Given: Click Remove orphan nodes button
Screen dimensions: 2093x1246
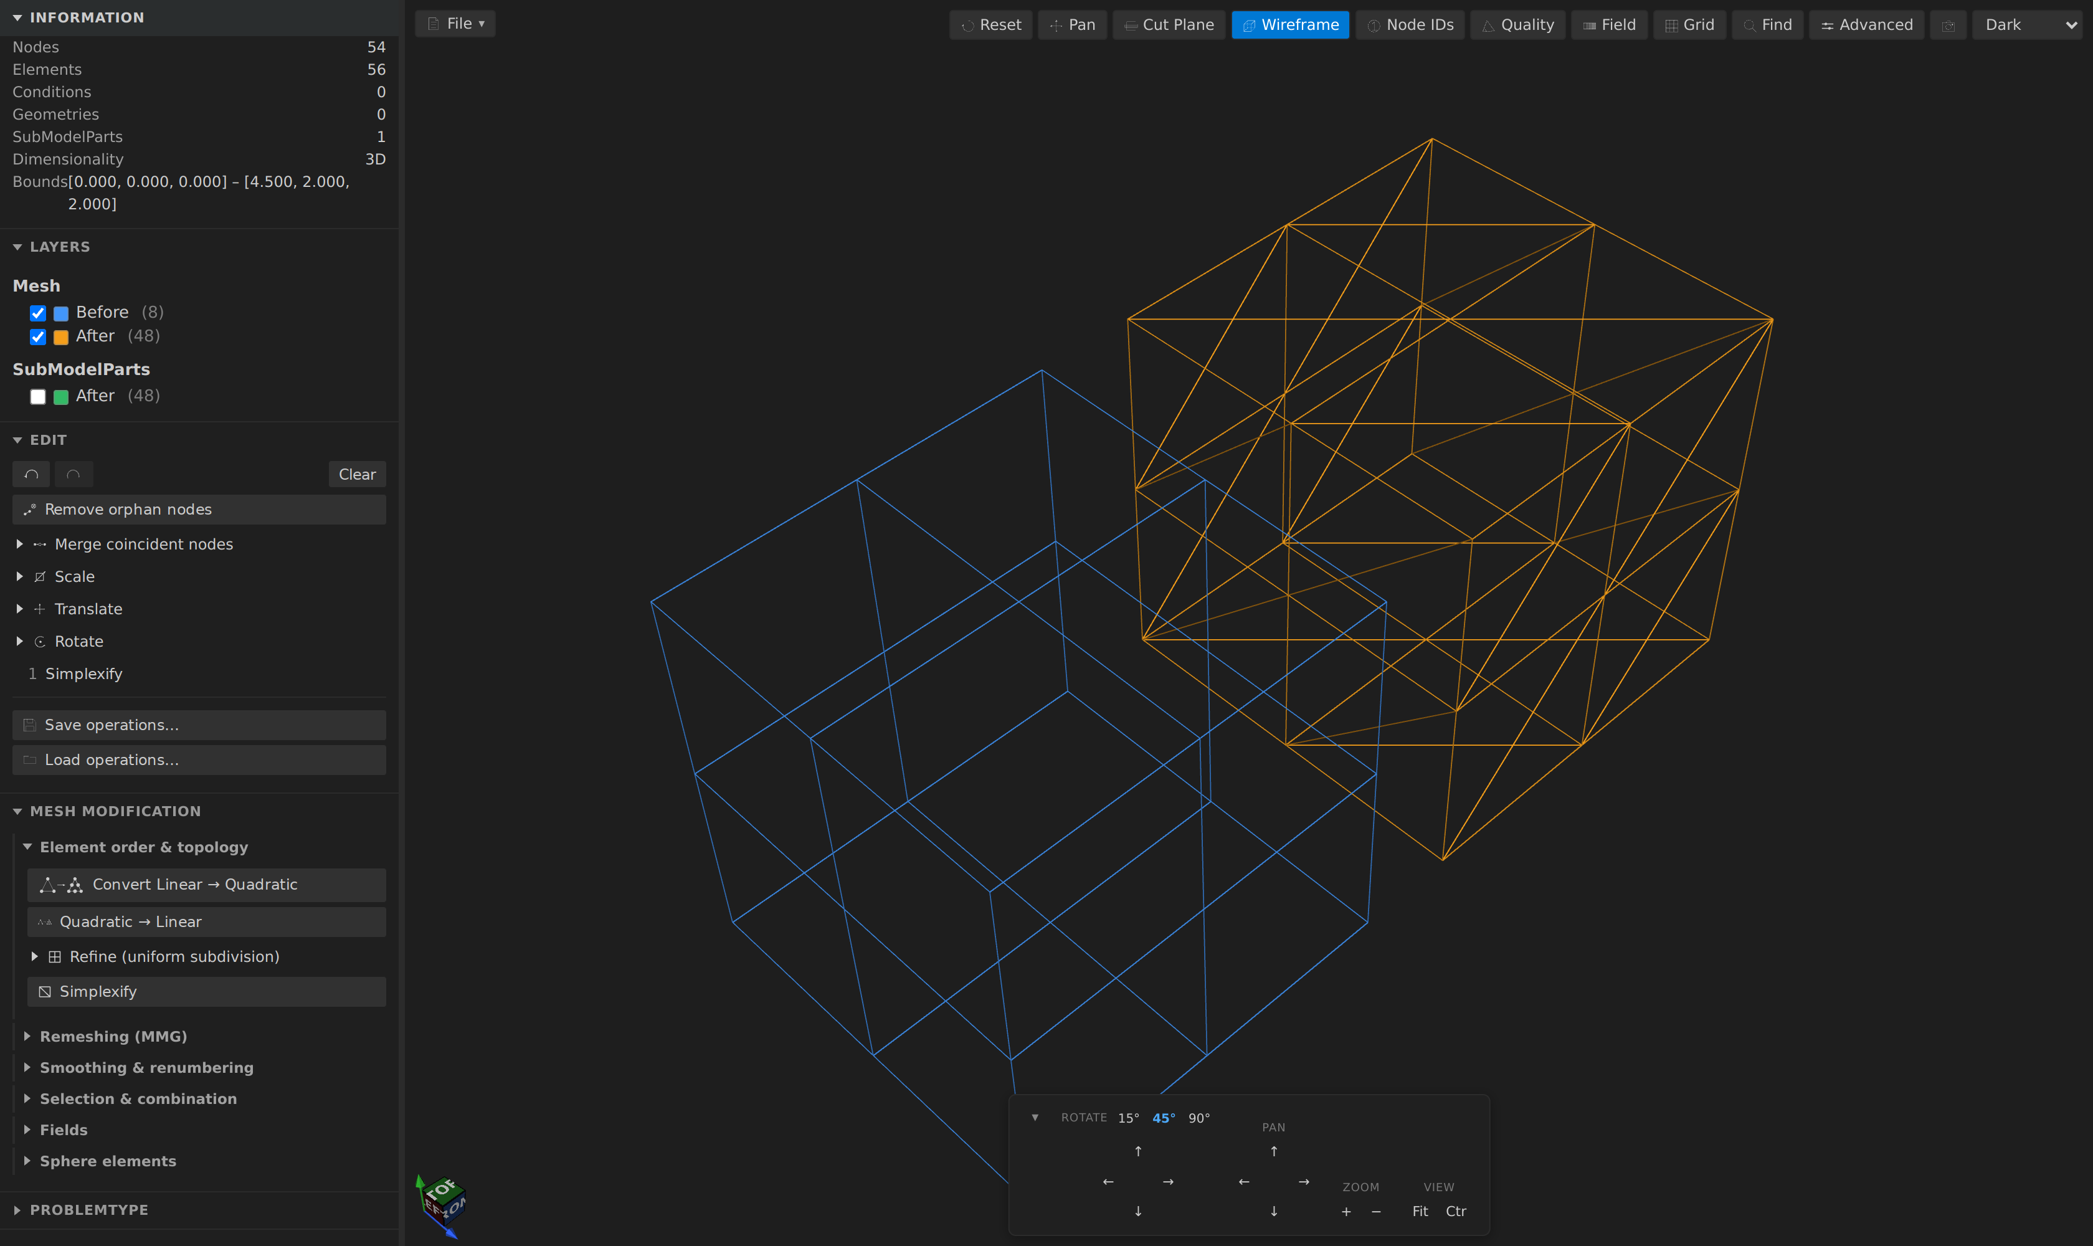Looking at the screenshot, I should pos(199,510).
